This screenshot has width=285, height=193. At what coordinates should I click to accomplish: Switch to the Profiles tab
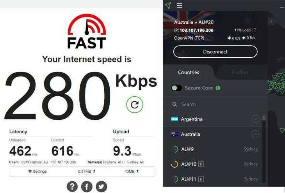click(x=240, y=73)
